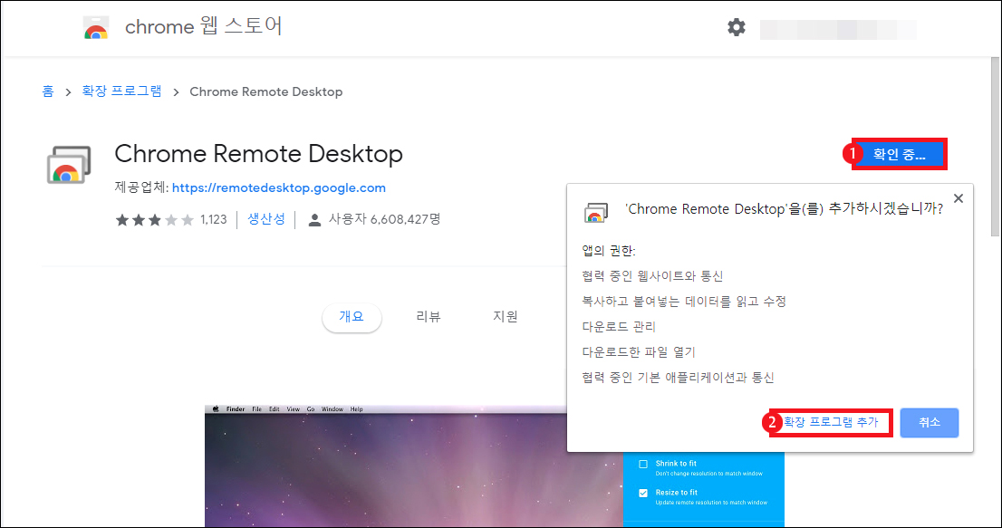Switch to the 지원 tab

(505, 317)
